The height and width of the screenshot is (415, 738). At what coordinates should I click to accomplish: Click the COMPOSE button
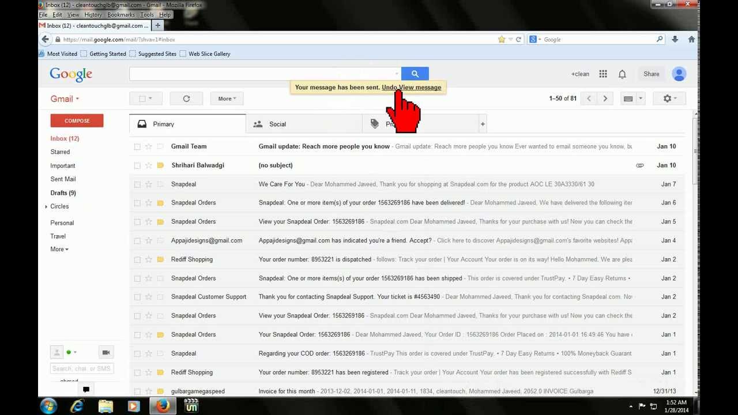77,120
